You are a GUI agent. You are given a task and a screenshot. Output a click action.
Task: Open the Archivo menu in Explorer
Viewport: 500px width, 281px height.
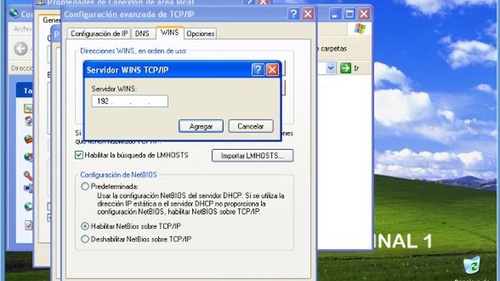[x=23, y=29]
